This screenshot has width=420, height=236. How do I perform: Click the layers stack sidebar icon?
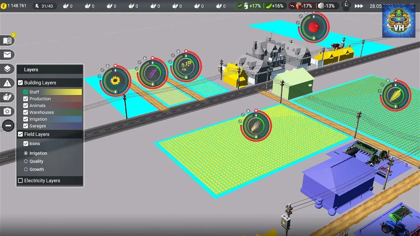coord(7,69)
